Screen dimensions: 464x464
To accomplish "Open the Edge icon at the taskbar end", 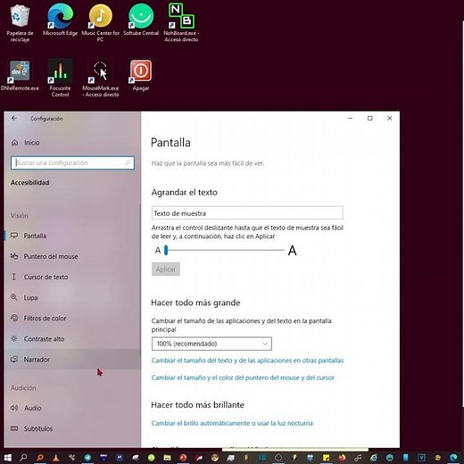I will [453, 458].
